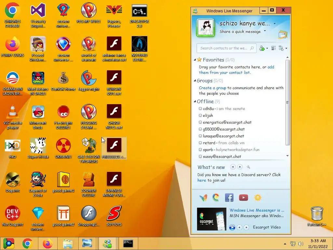Click the MSN butterfly icon in Messenger
Viewport: 333px width, 250px height.
coord(203,198)
